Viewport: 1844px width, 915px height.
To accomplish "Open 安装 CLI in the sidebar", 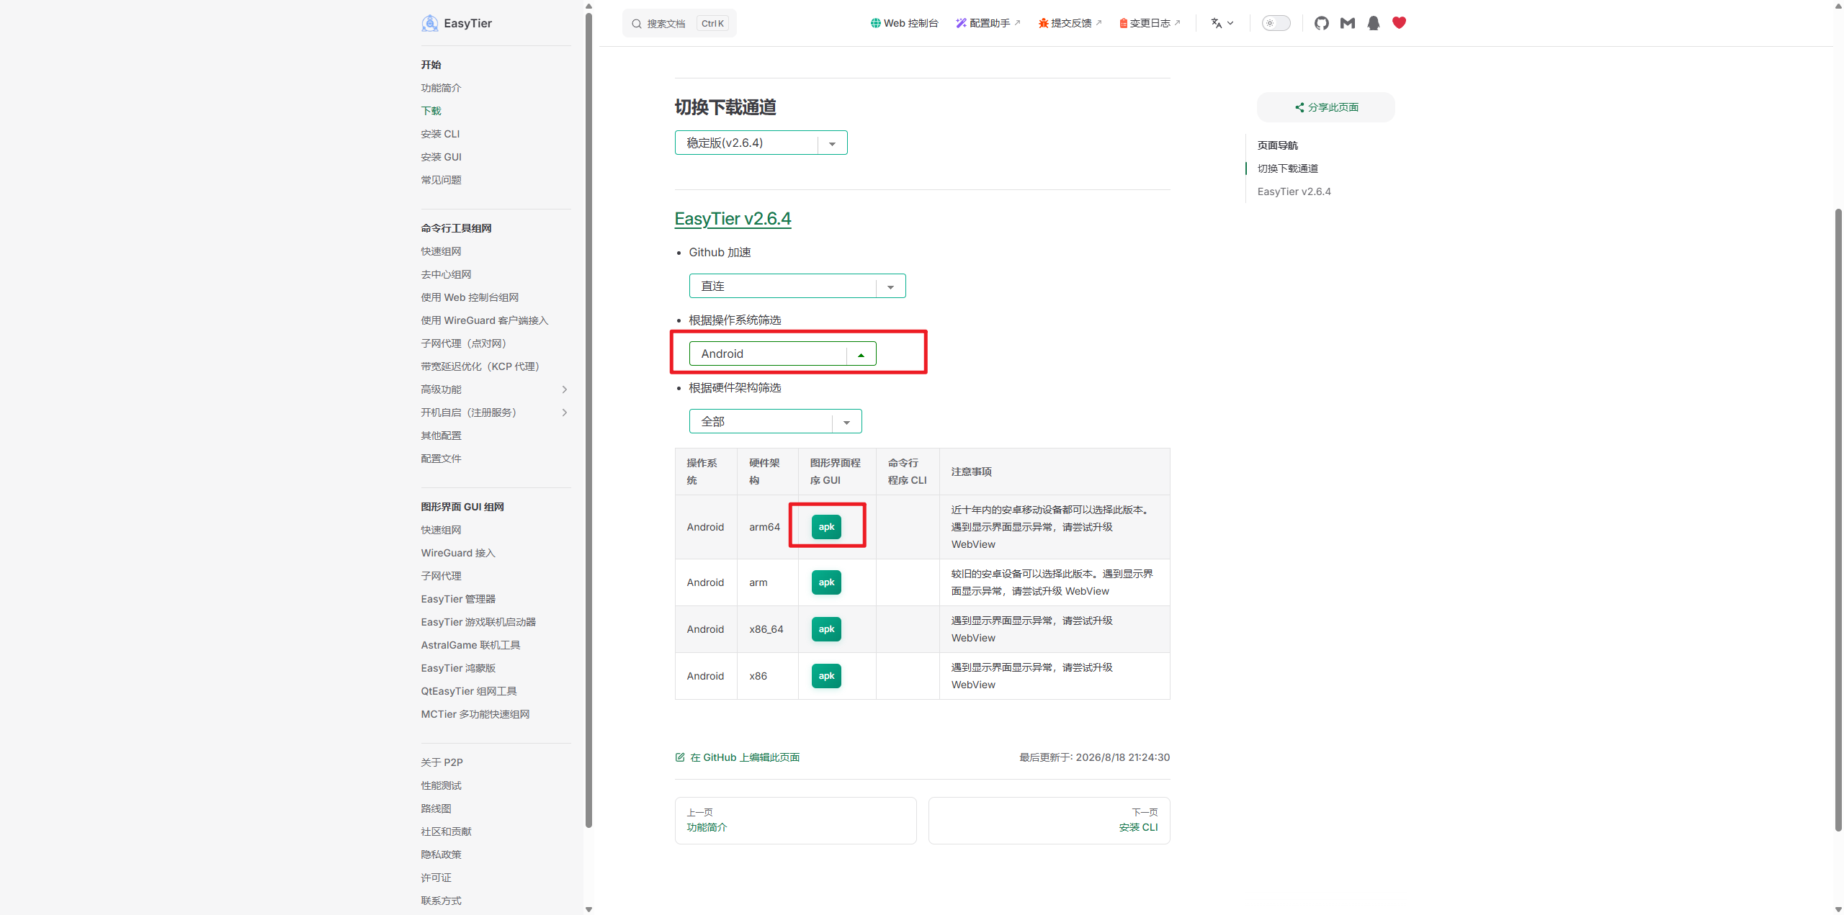I will coord(440,134).
